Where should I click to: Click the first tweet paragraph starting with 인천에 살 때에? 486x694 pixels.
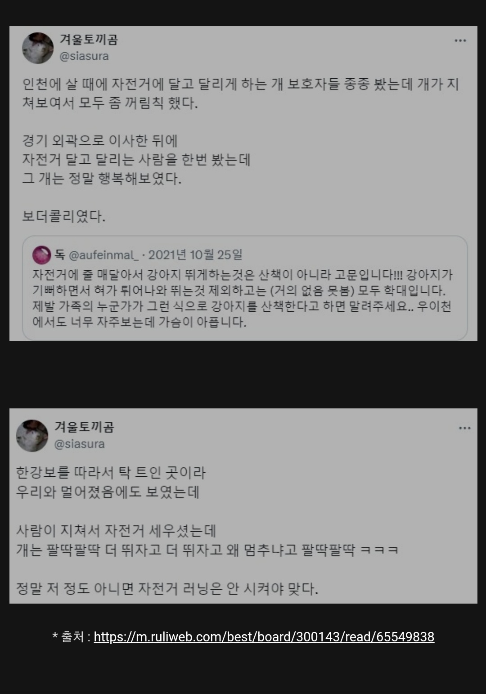240,94
